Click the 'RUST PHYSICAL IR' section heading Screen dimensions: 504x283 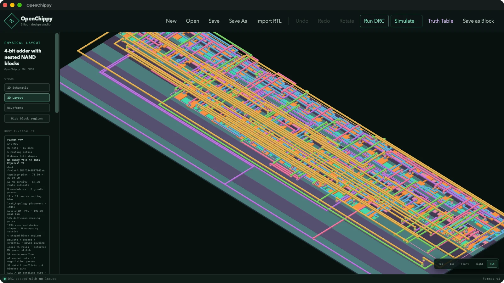[20, 131]
